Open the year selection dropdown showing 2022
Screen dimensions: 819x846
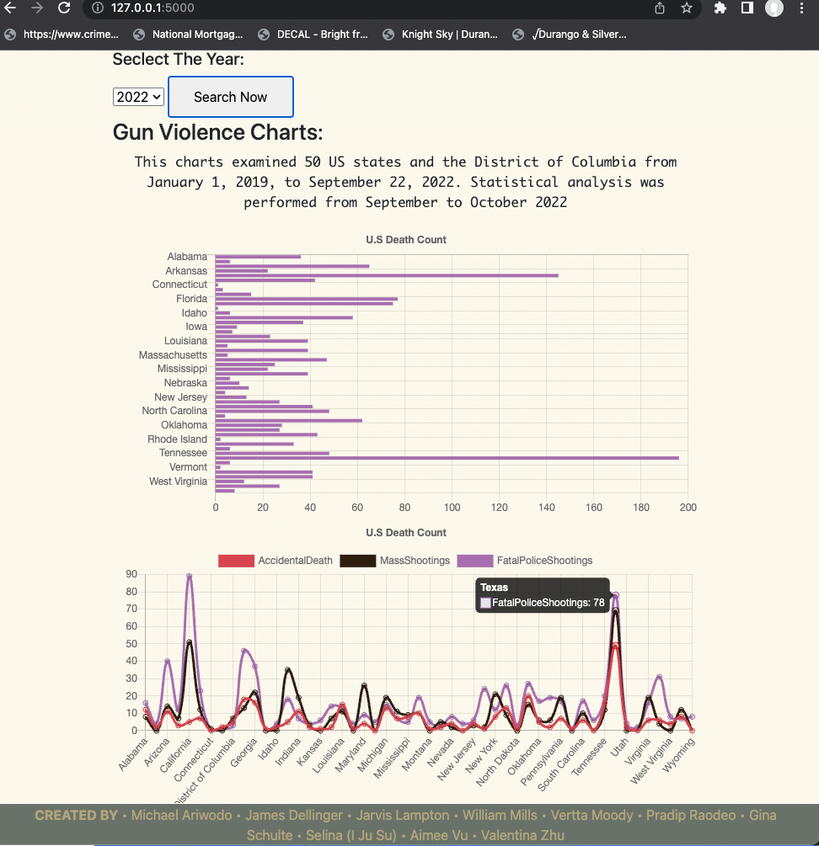[138, 97]
